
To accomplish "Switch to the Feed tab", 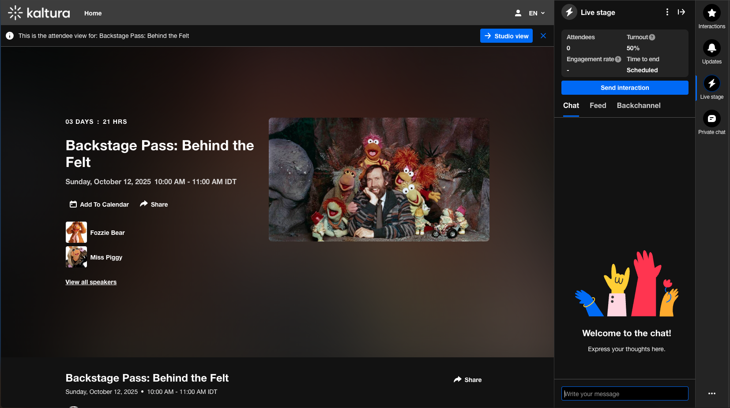I will (x=598, y=106).
